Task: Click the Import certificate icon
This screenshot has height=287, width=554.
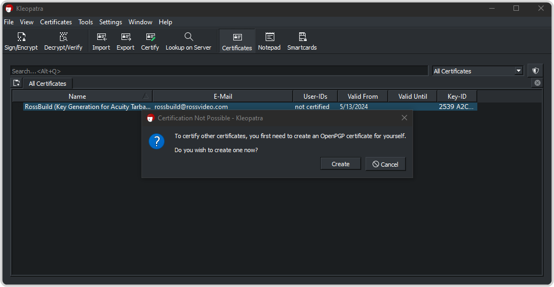Action: click(101, 41)
